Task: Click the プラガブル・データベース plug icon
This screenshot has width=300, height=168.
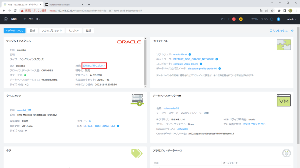Action: click(286, 153)
